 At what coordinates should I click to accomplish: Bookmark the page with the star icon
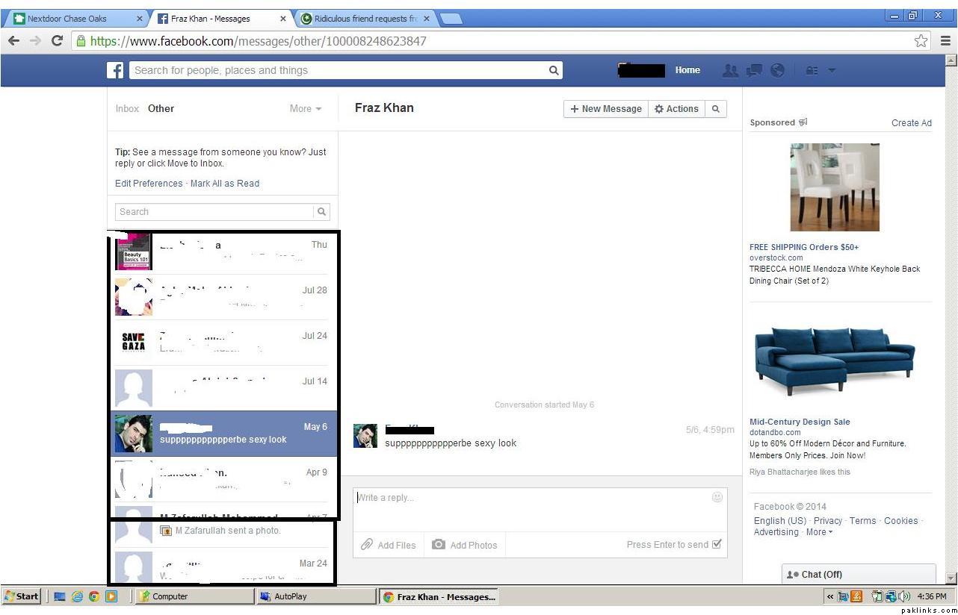click(921, 41)
